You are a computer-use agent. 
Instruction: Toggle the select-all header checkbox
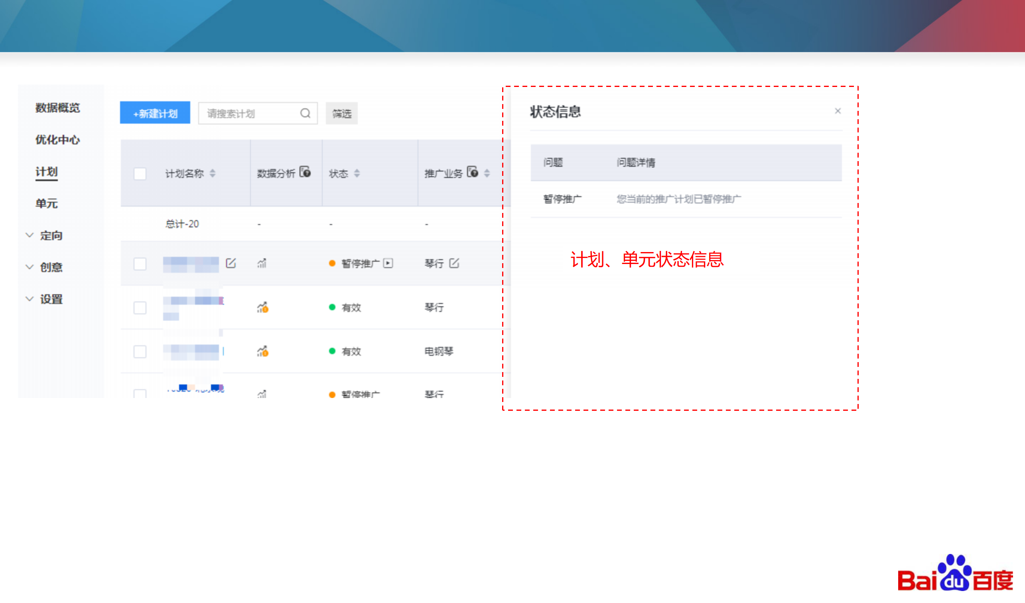click(x=140, y=173)
